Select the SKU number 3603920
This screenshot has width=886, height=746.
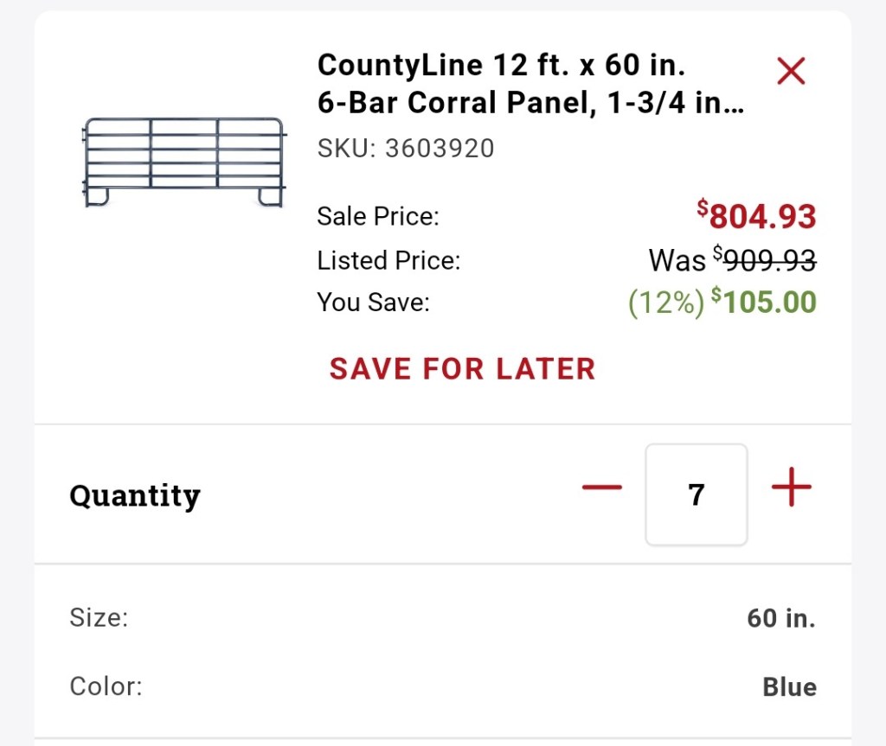[x=440, y=149]
